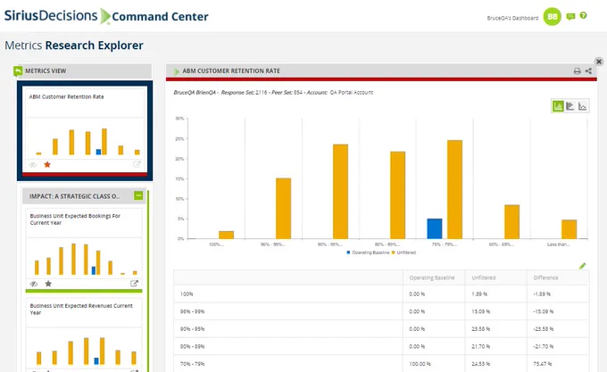This screenshot has width=607, height=372.
Task: Click the 90% - 95% row label in table
Action: tap(193, 329)
